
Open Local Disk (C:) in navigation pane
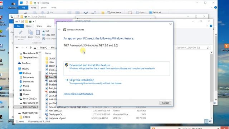[28, 99]
